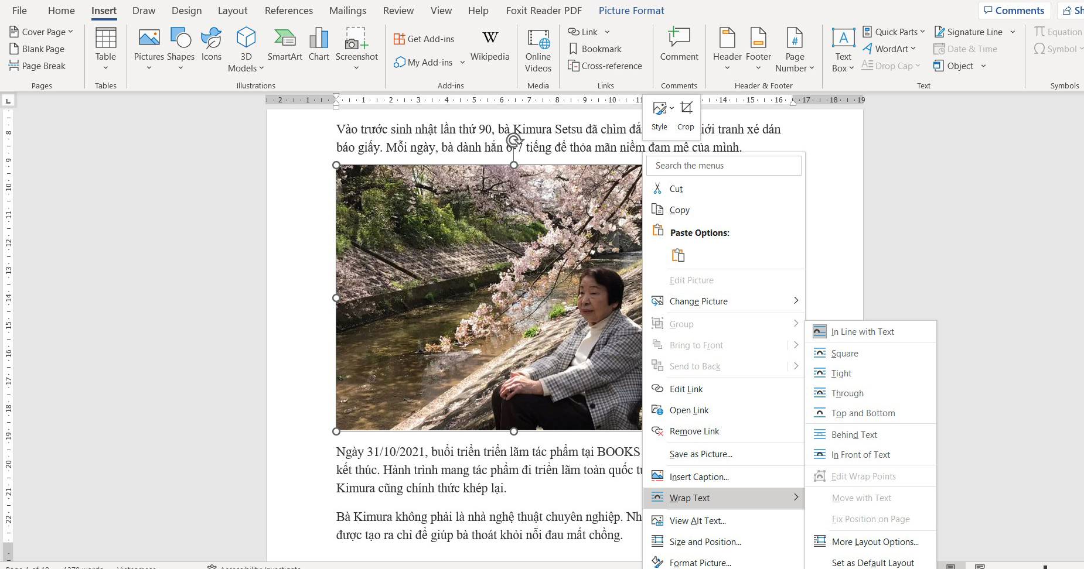
Task: Select Cut from context menu
Action: tap(724, 188)
